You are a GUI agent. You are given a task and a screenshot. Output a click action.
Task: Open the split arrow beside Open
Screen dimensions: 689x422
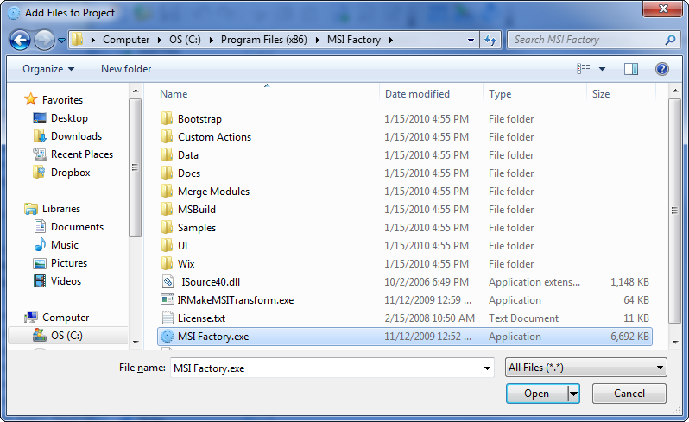coord(573,394)
